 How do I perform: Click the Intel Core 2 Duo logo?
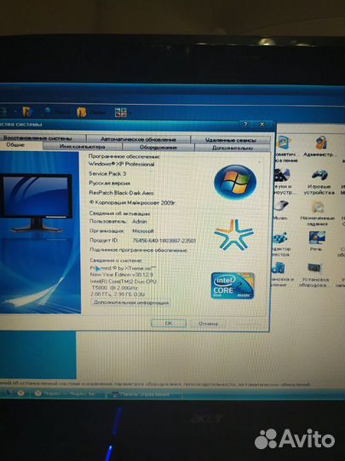point(233,285)
